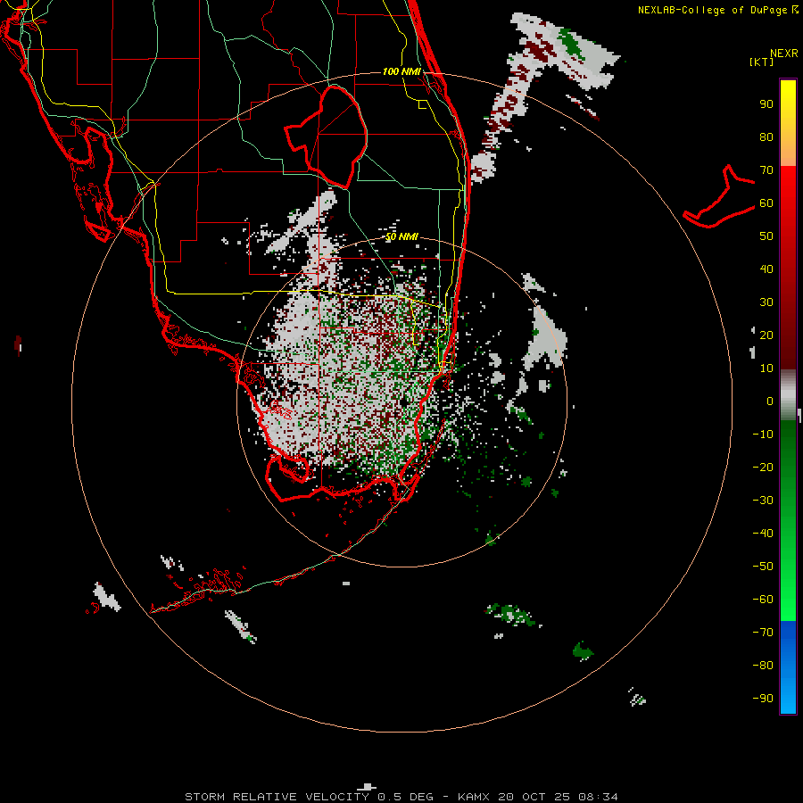Click the positive 50 value on the velocity scale
Screen dimensions: 803x803
point(766,236)
